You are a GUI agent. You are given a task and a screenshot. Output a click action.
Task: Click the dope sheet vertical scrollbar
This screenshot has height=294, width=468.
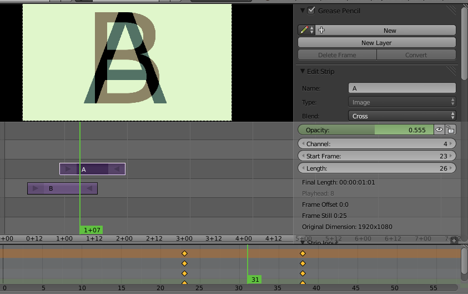[x=464, y=261]
